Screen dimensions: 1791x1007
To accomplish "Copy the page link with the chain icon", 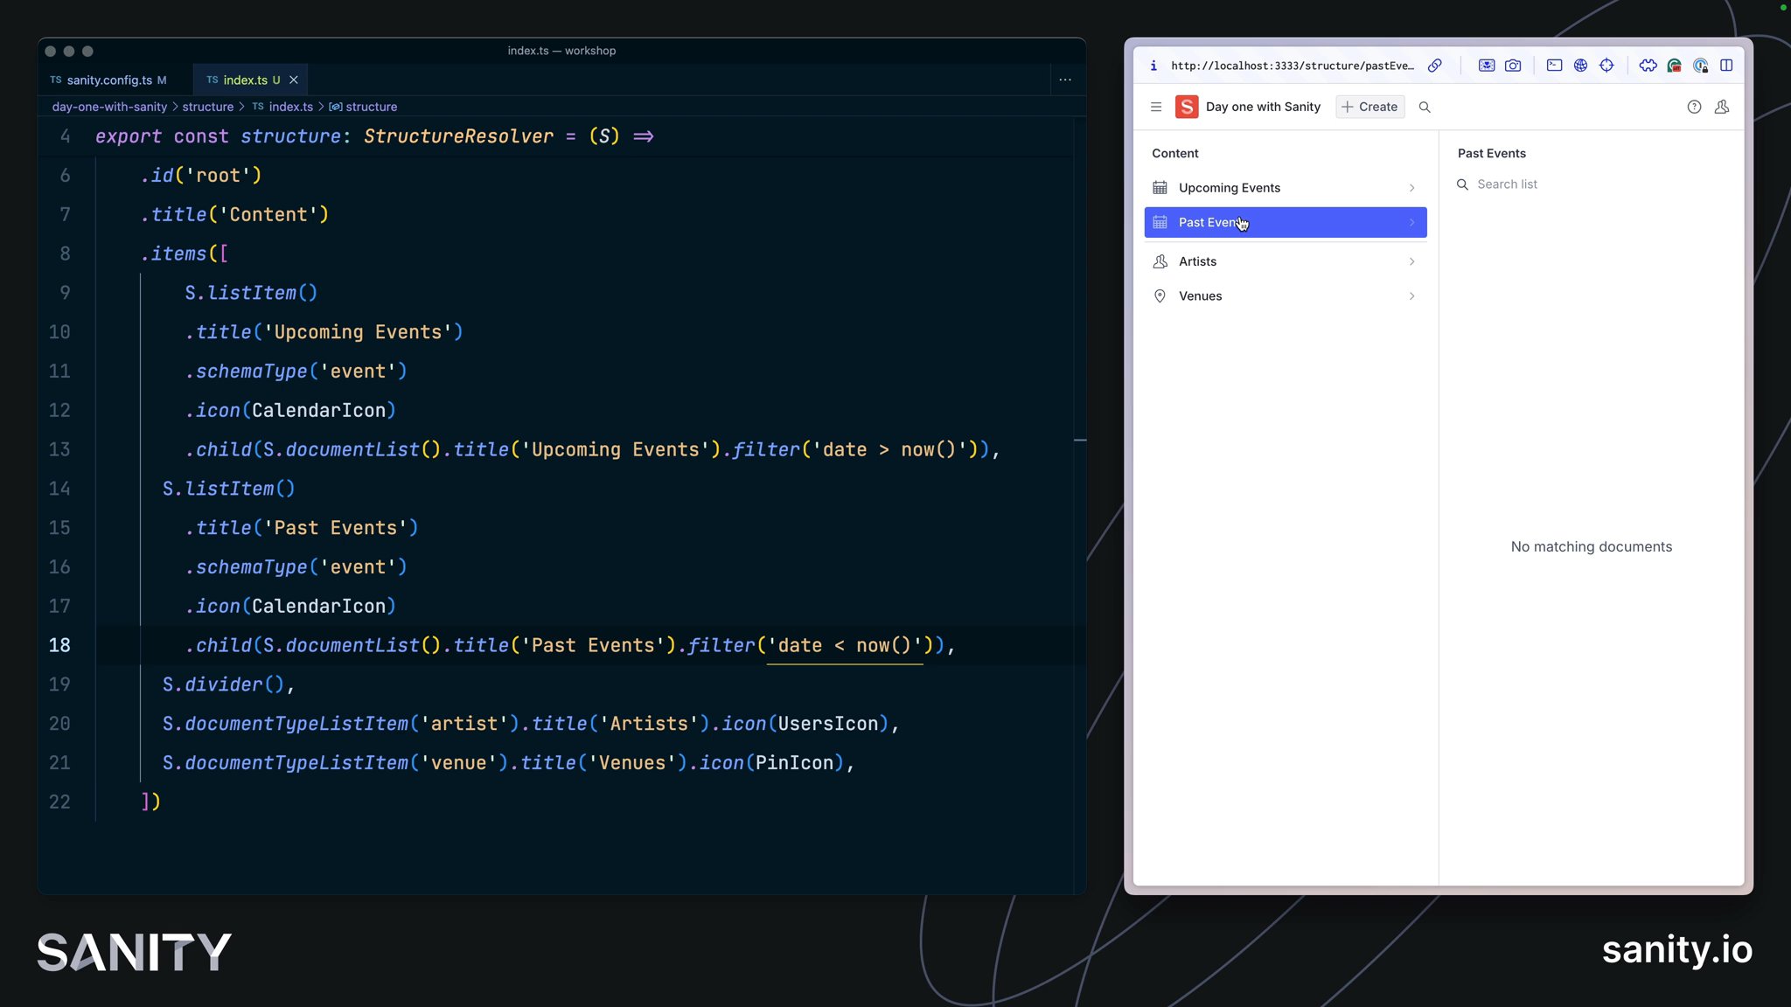I will 1435,66.
